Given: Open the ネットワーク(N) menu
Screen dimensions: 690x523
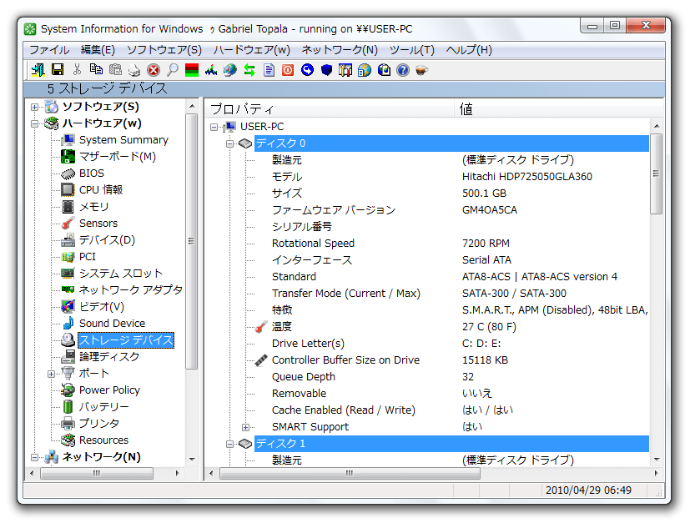Looking at the screenshot, I should (340, 50).
